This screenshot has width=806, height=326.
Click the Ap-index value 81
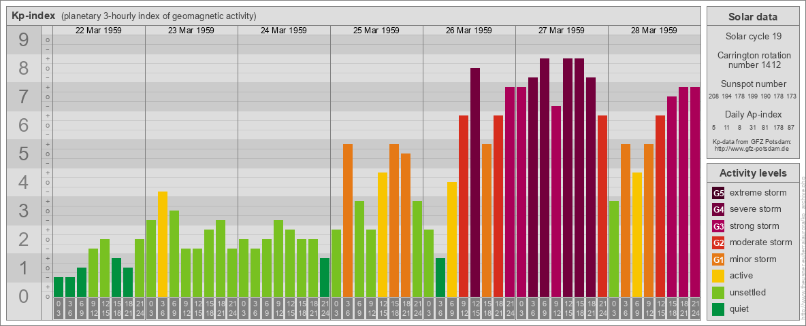tap(766, 127)
